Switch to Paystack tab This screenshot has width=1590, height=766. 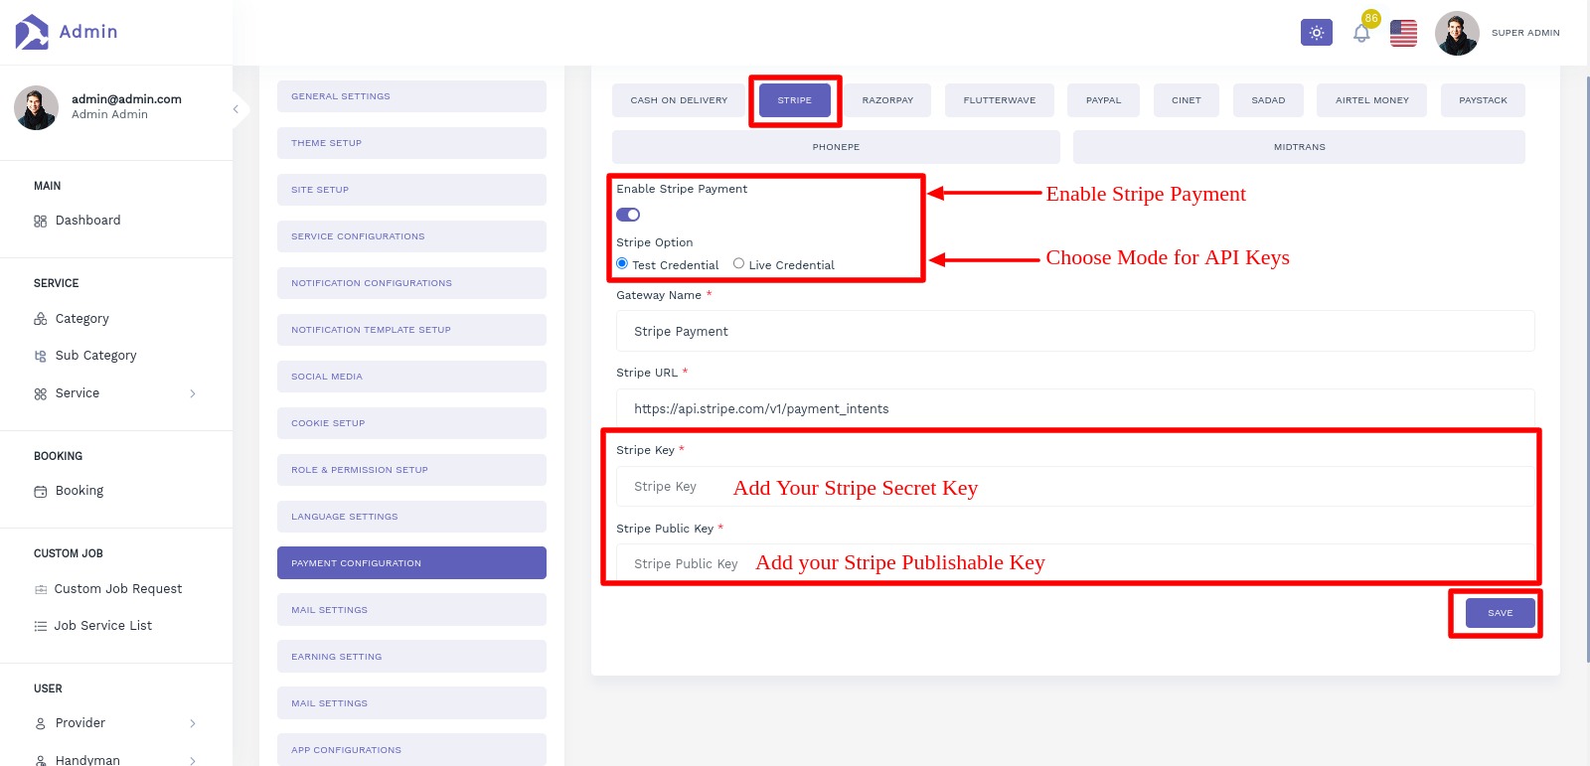pyautogui.click(x=1483, y=100)
